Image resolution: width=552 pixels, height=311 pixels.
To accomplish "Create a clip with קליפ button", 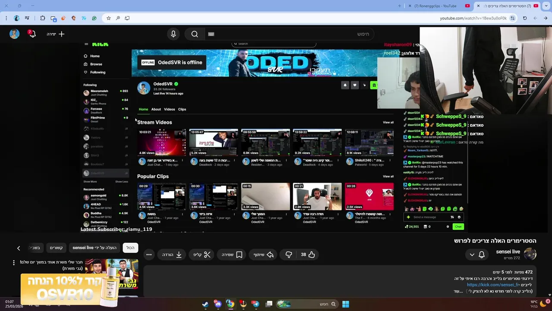I will tap(202, 255).
